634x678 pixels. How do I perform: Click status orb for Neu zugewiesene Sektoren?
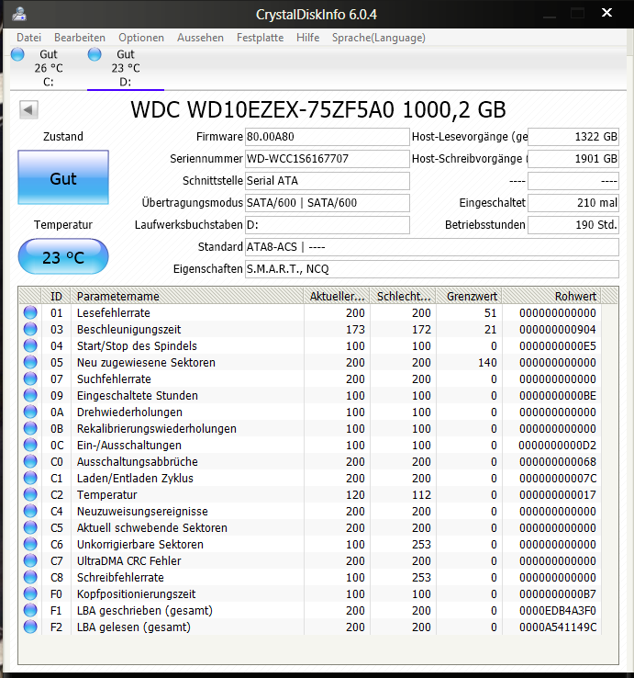[30, 362]
